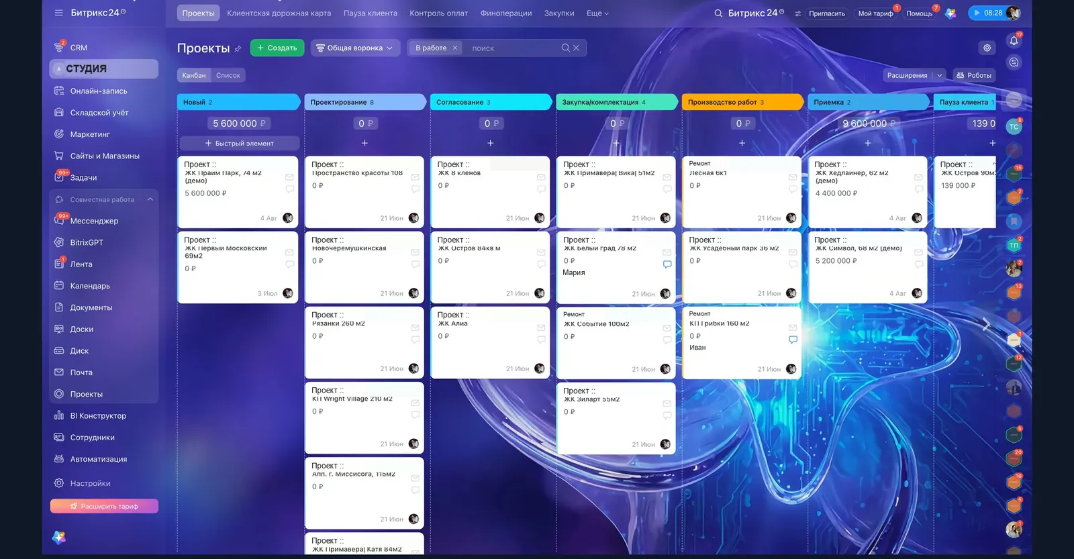Open the Закупки tab
Image resolution: width=1074 pixels, height=559 pixels.
[559, 13]
